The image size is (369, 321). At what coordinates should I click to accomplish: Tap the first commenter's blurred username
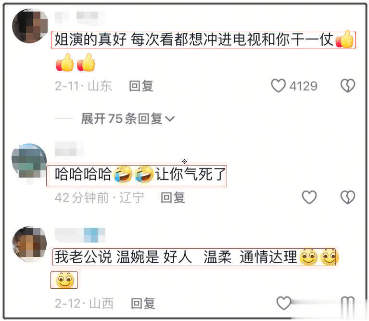[x=79, y=17]
